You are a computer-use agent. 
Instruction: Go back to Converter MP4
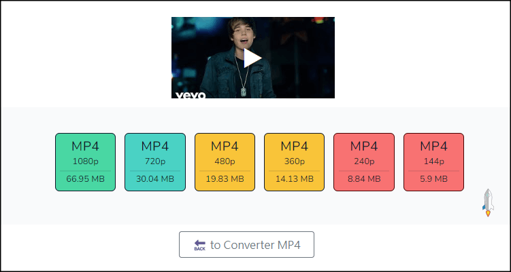click(x=247, y=245)
